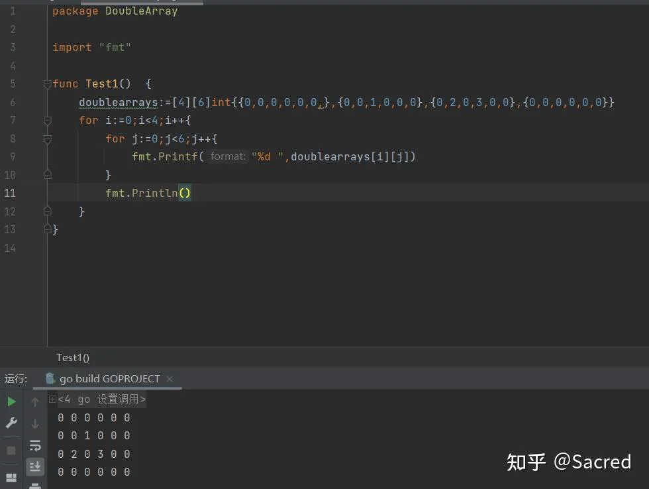Click fold end marker on line 12
The height and width of the screenshot is (489, 649).
pos(47,211)
